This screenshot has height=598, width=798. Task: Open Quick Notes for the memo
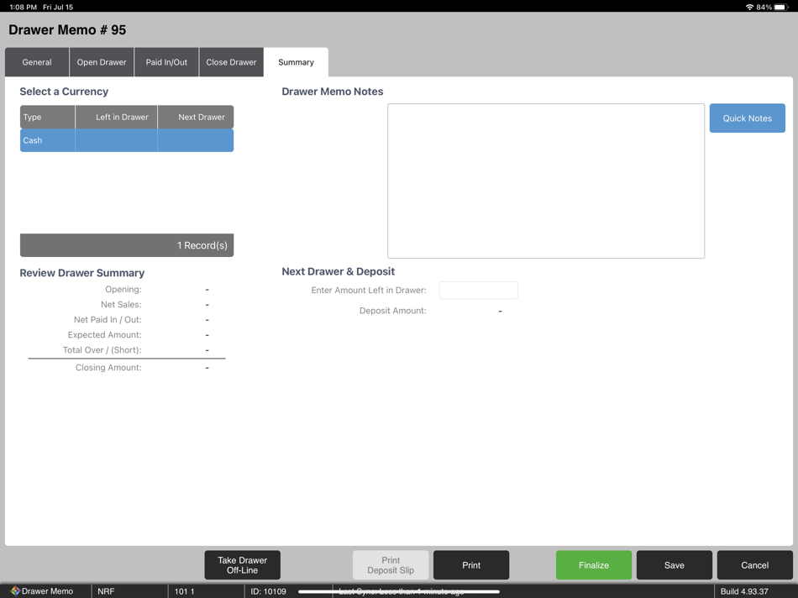747,118
